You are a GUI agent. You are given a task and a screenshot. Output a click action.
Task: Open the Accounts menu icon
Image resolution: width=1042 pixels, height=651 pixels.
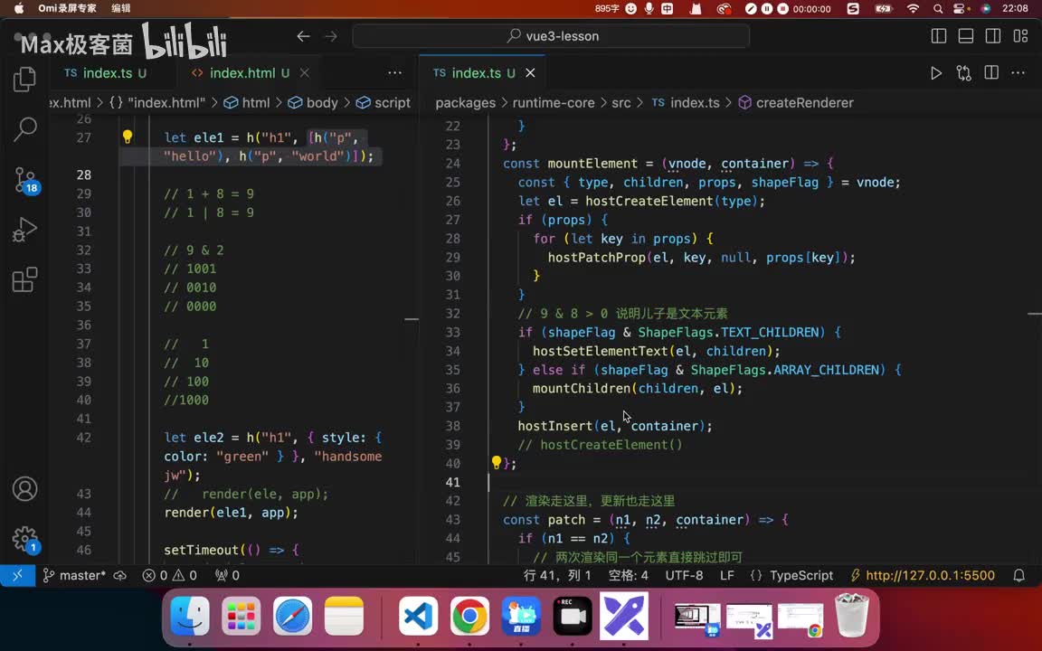point(24,489)
